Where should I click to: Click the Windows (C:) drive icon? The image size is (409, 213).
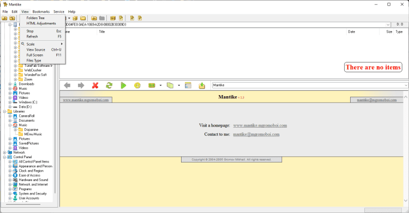coord(15,102)
